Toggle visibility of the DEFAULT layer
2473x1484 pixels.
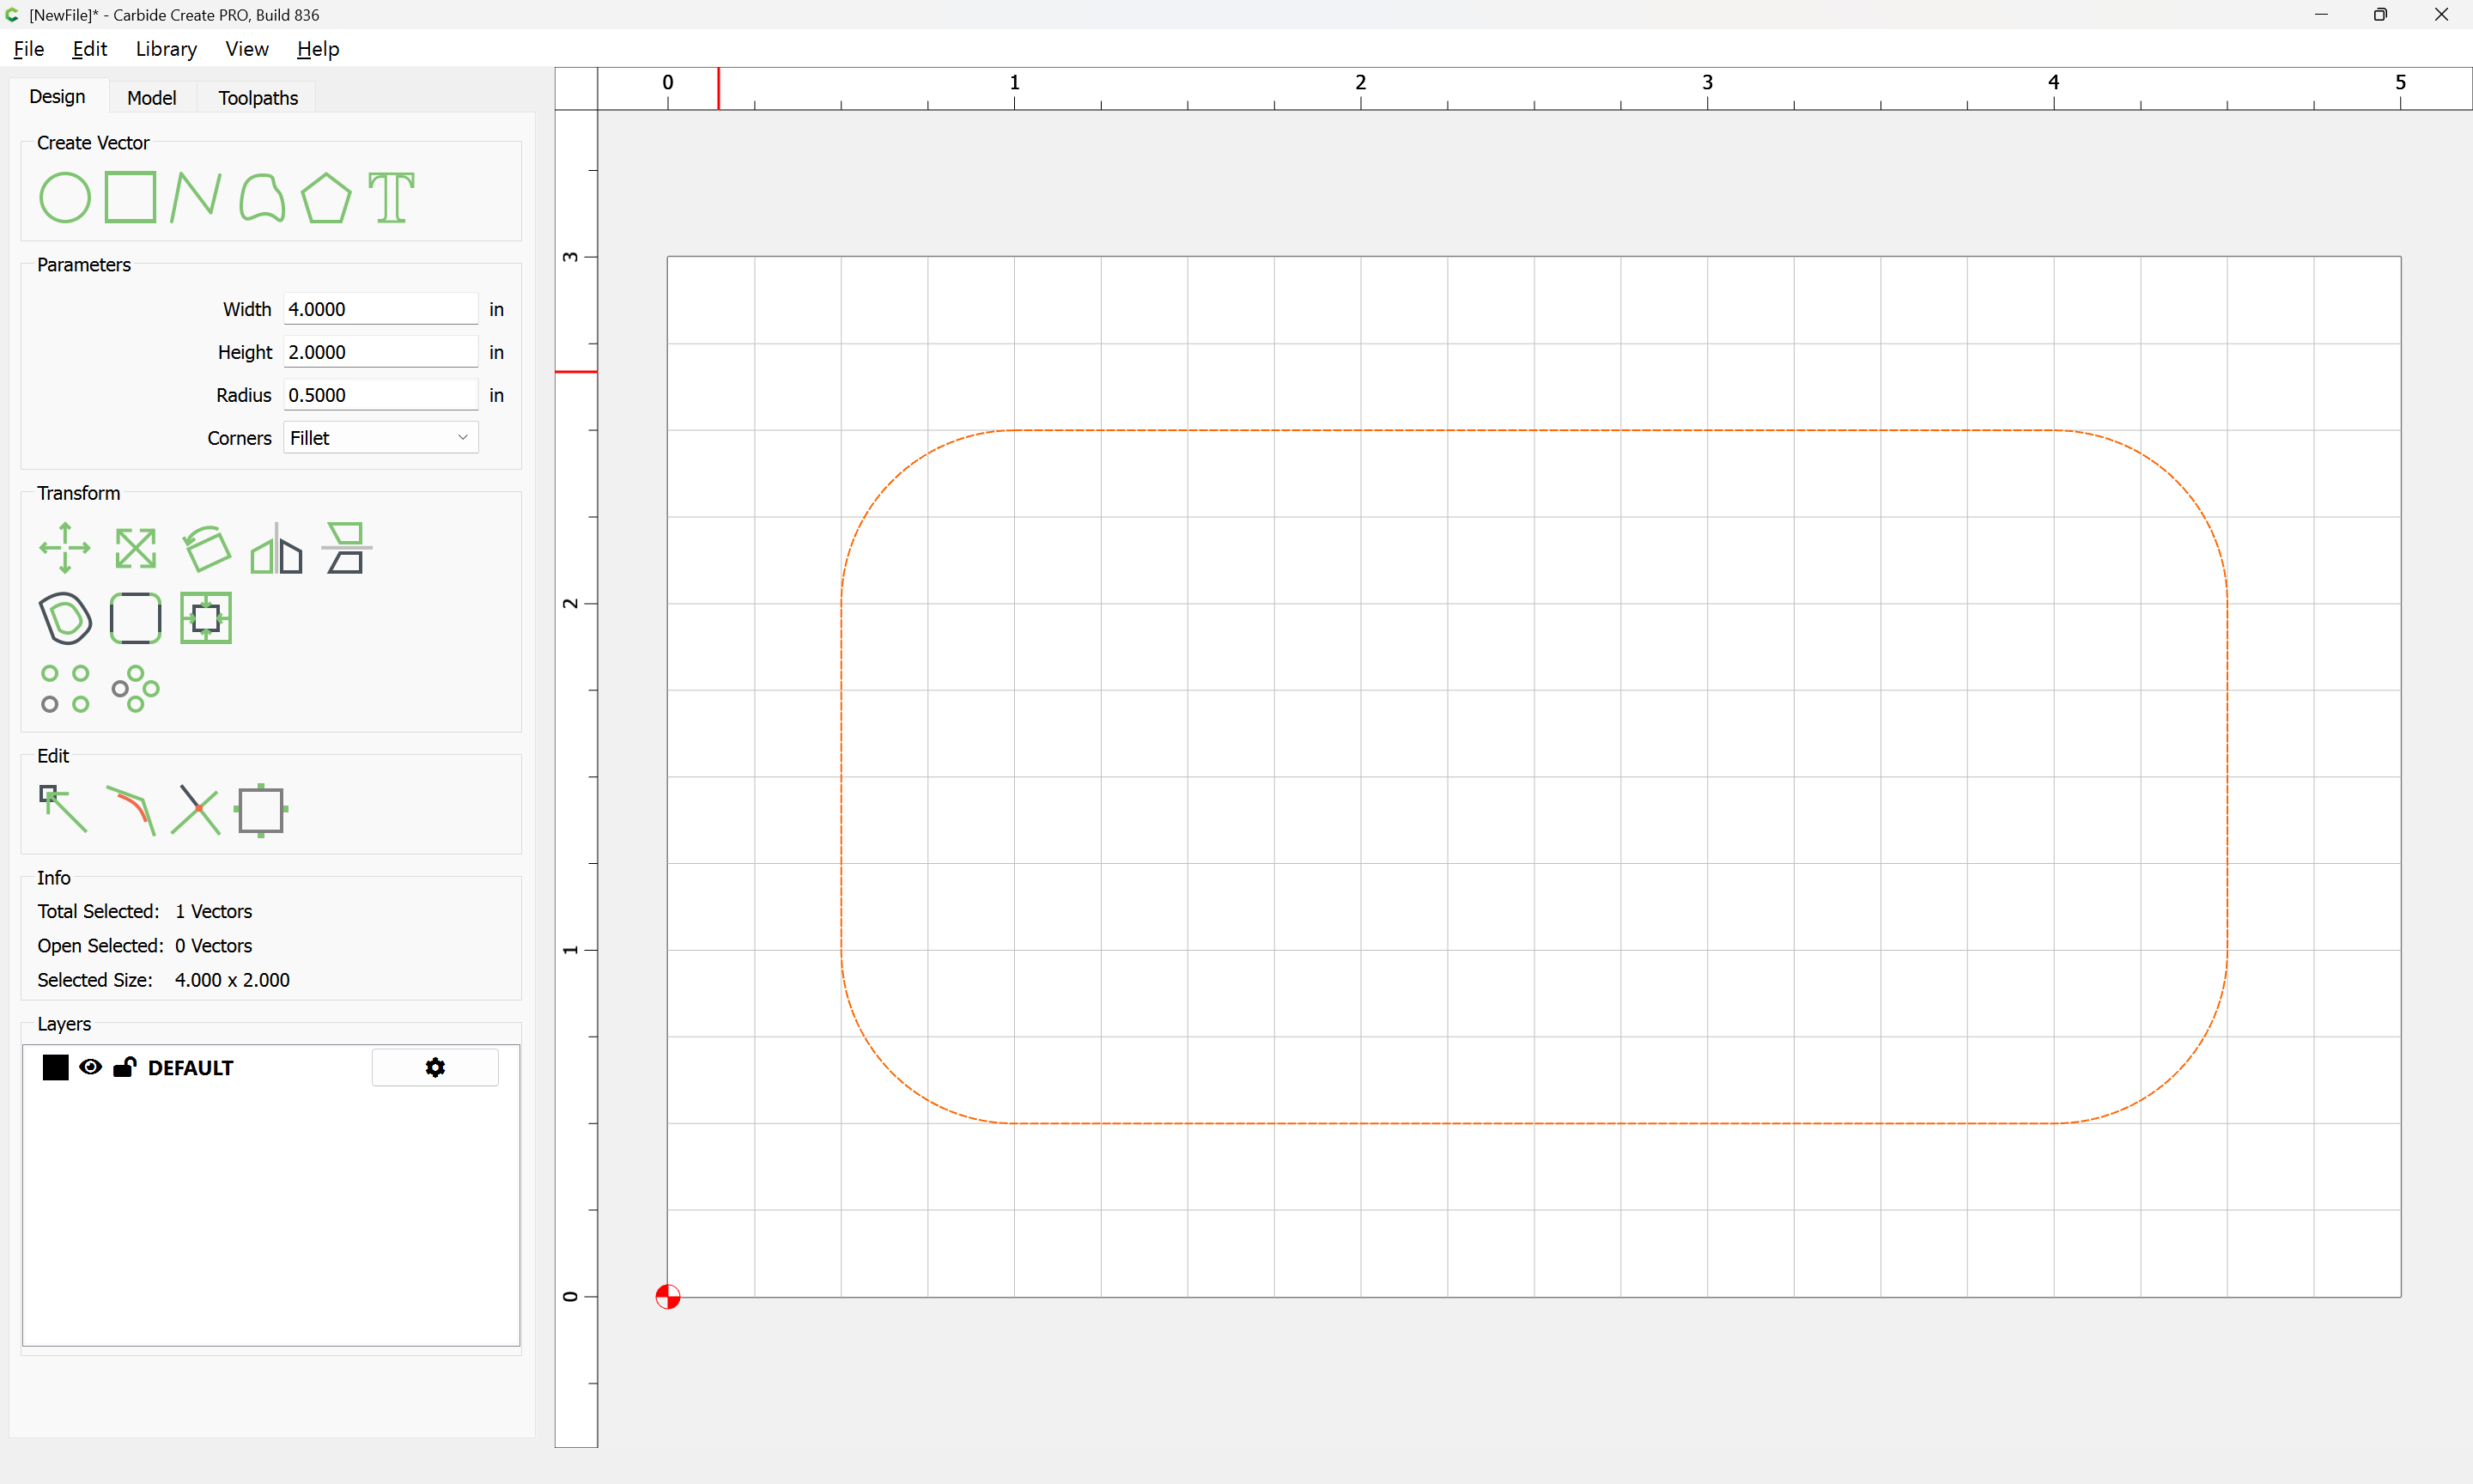[90, 1067]
